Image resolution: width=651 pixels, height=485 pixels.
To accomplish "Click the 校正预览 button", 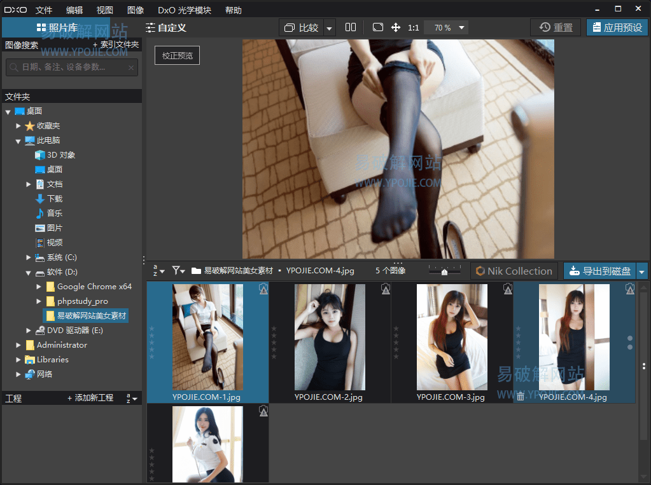I will (x=177, y=55).
